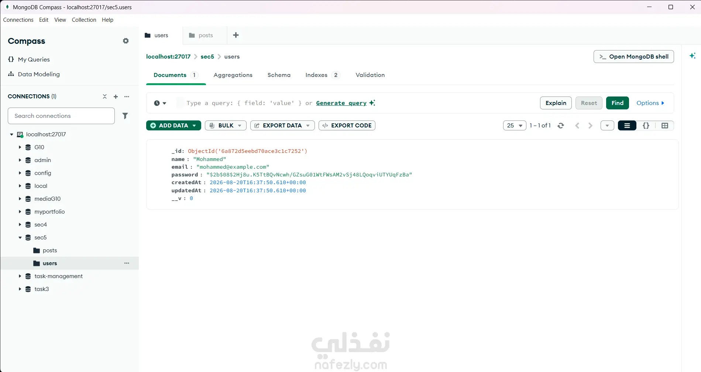Expand the task-management database

[x=20, y=276]
